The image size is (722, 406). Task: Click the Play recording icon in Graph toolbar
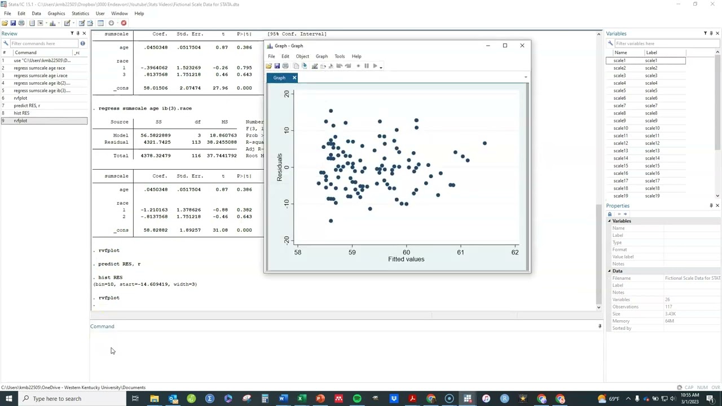(375, 66)
